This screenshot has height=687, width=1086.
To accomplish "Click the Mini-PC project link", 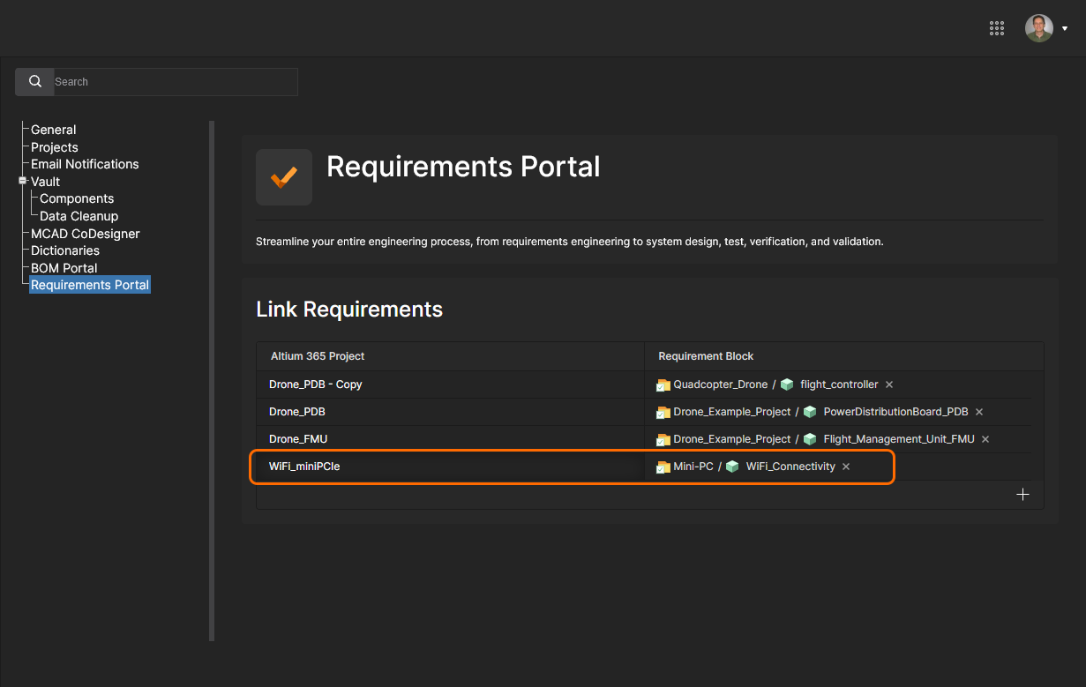I will pos(693,467).
